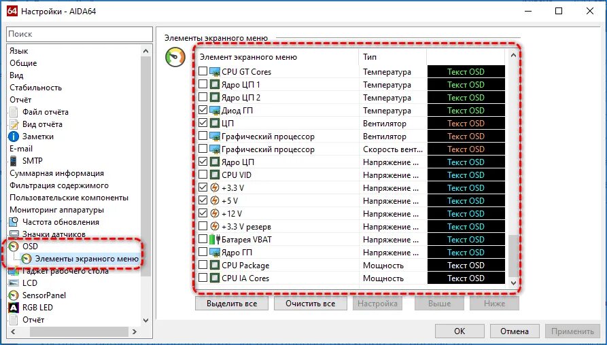Click the chip icon beside CPU Package
The width and height of the screenshot is (607, 345).
coord(215,266)
